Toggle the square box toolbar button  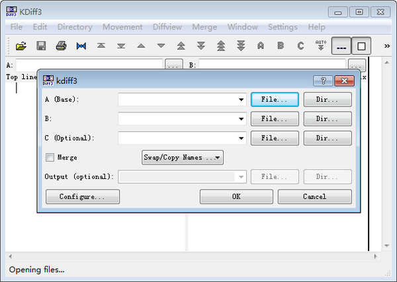361,46
